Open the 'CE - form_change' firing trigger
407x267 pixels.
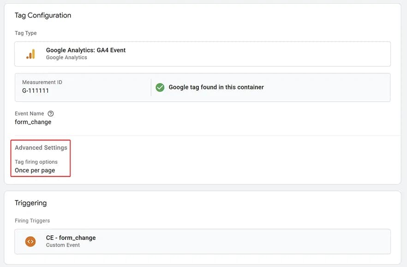71,238
